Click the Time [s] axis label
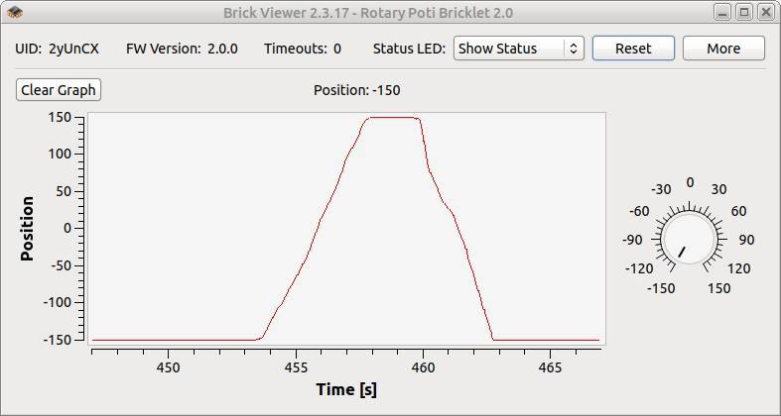The height and width of the screenshot is (416, 781). point(346,389)
